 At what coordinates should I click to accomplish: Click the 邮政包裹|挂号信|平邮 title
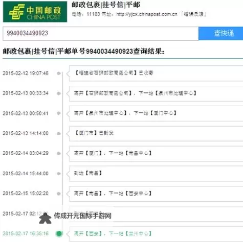coord(106,5)
